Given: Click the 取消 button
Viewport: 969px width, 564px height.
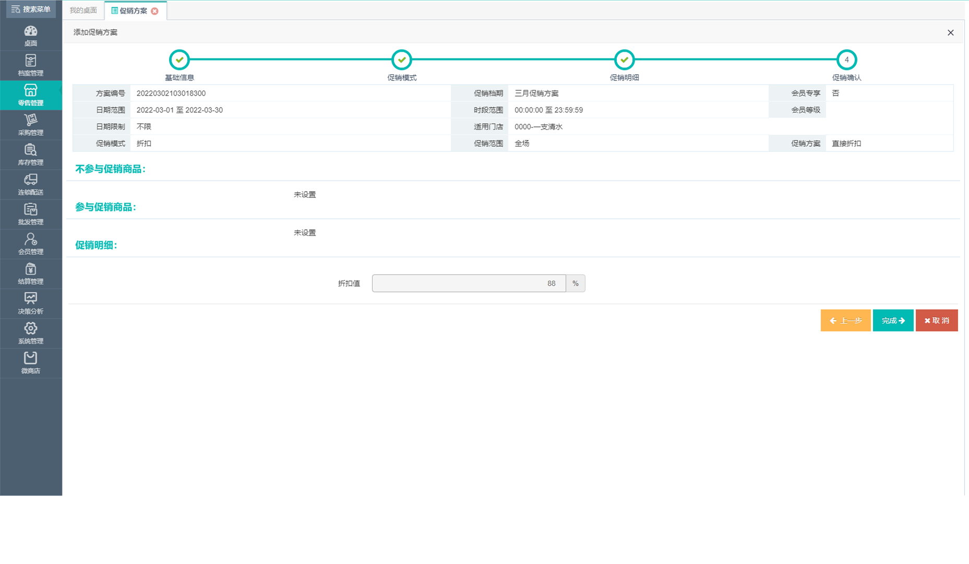Looking at the screenshot, I should click(x=937, y=320).
